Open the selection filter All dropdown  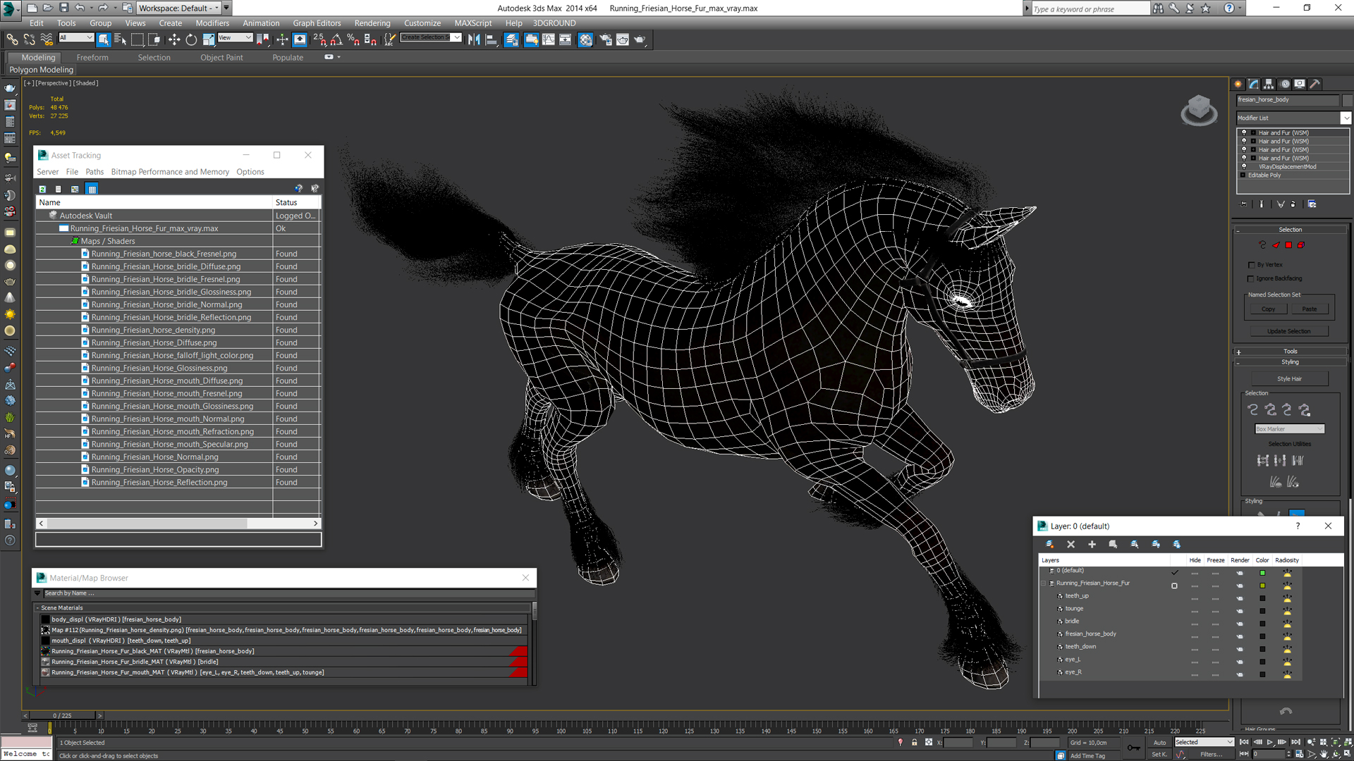tap(76, 38)
